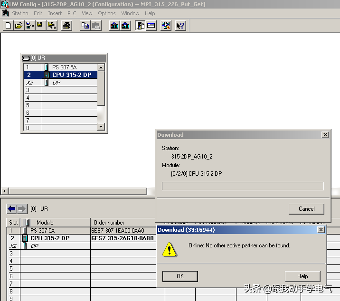Screen dimensions: 340x301
Task: Click the Print toolbar icon
Action: pos(66,26)
